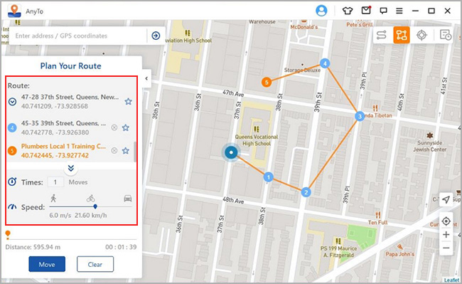
Task: Set speed to walking icon
Action: (x=53, y=198)
